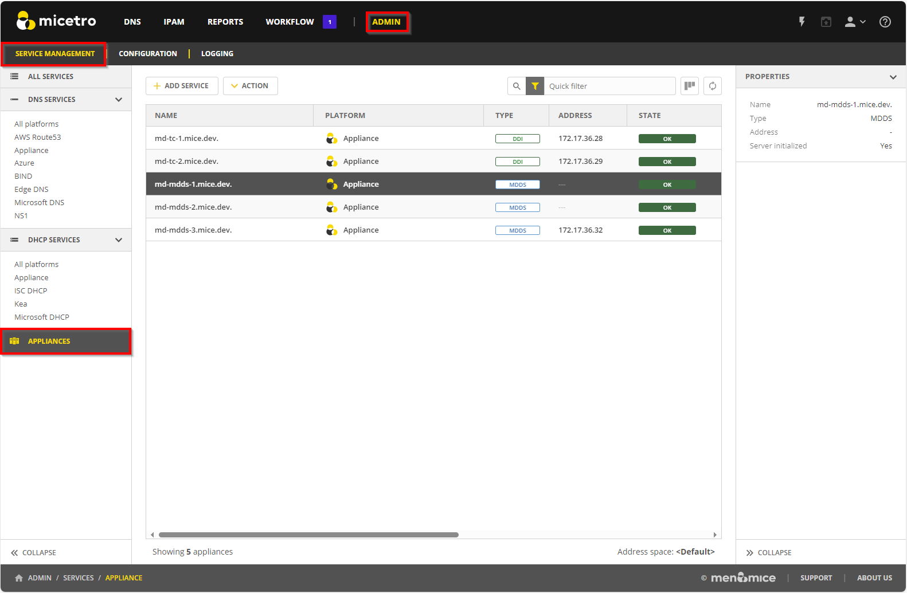Switch to the Configuration tab

(x=148, y=54)
